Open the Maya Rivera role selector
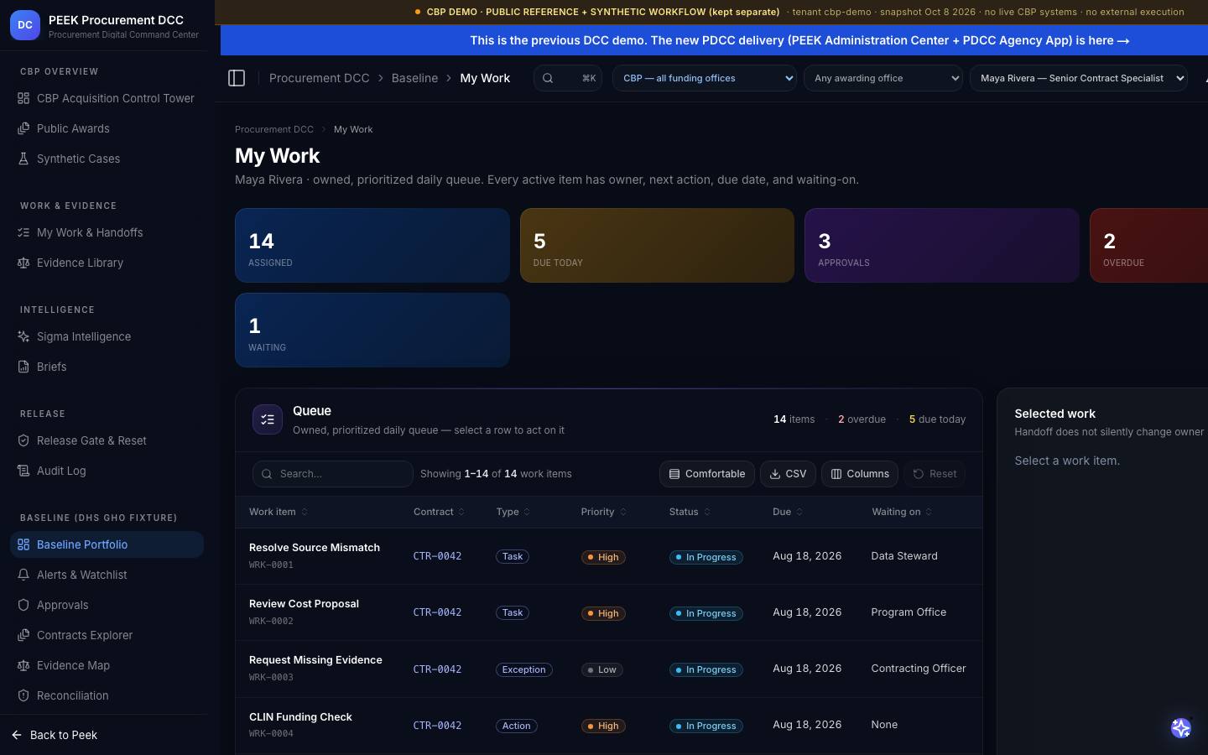Screen dimensions: 1208x755 1079,78
